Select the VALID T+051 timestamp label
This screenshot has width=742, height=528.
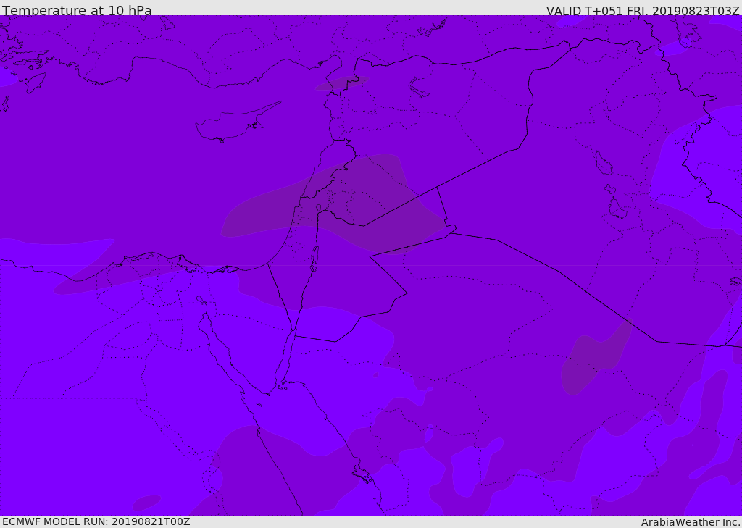[643, 10]
